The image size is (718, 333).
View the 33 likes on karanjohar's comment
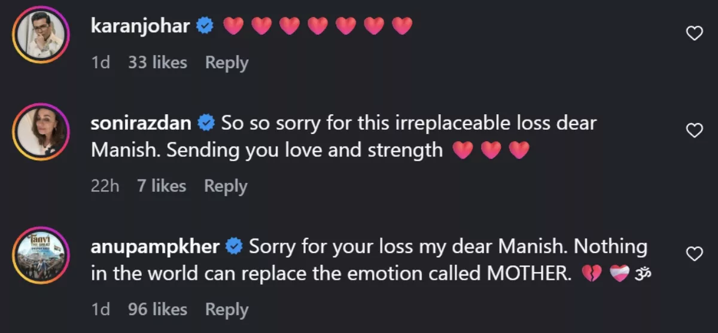157,63
